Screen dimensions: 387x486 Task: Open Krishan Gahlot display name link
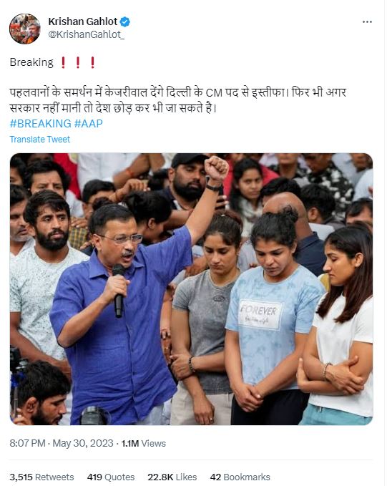83,21
